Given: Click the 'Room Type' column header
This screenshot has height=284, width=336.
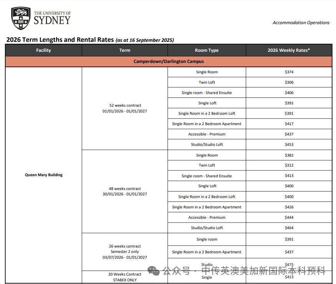Looking at the screenshot, I should pyautogui.click(x=207, y=50).
